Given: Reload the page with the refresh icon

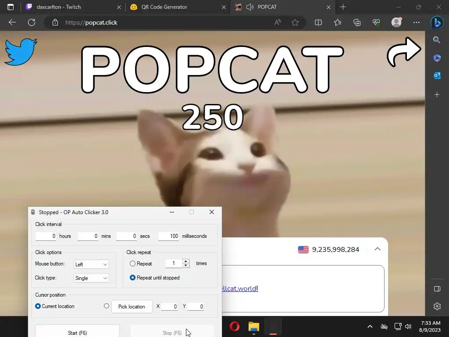Looking at the screenshot, I should click(32, 22).
